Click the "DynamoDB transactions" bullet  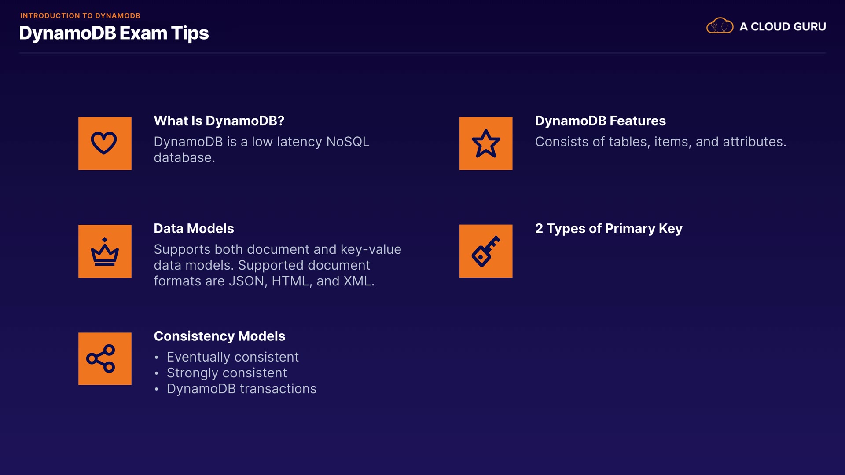pos(241,388)
